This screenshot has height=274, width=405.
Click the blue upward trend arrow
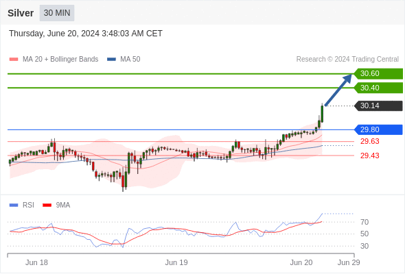pyautogui.click(x=338, y=90)
